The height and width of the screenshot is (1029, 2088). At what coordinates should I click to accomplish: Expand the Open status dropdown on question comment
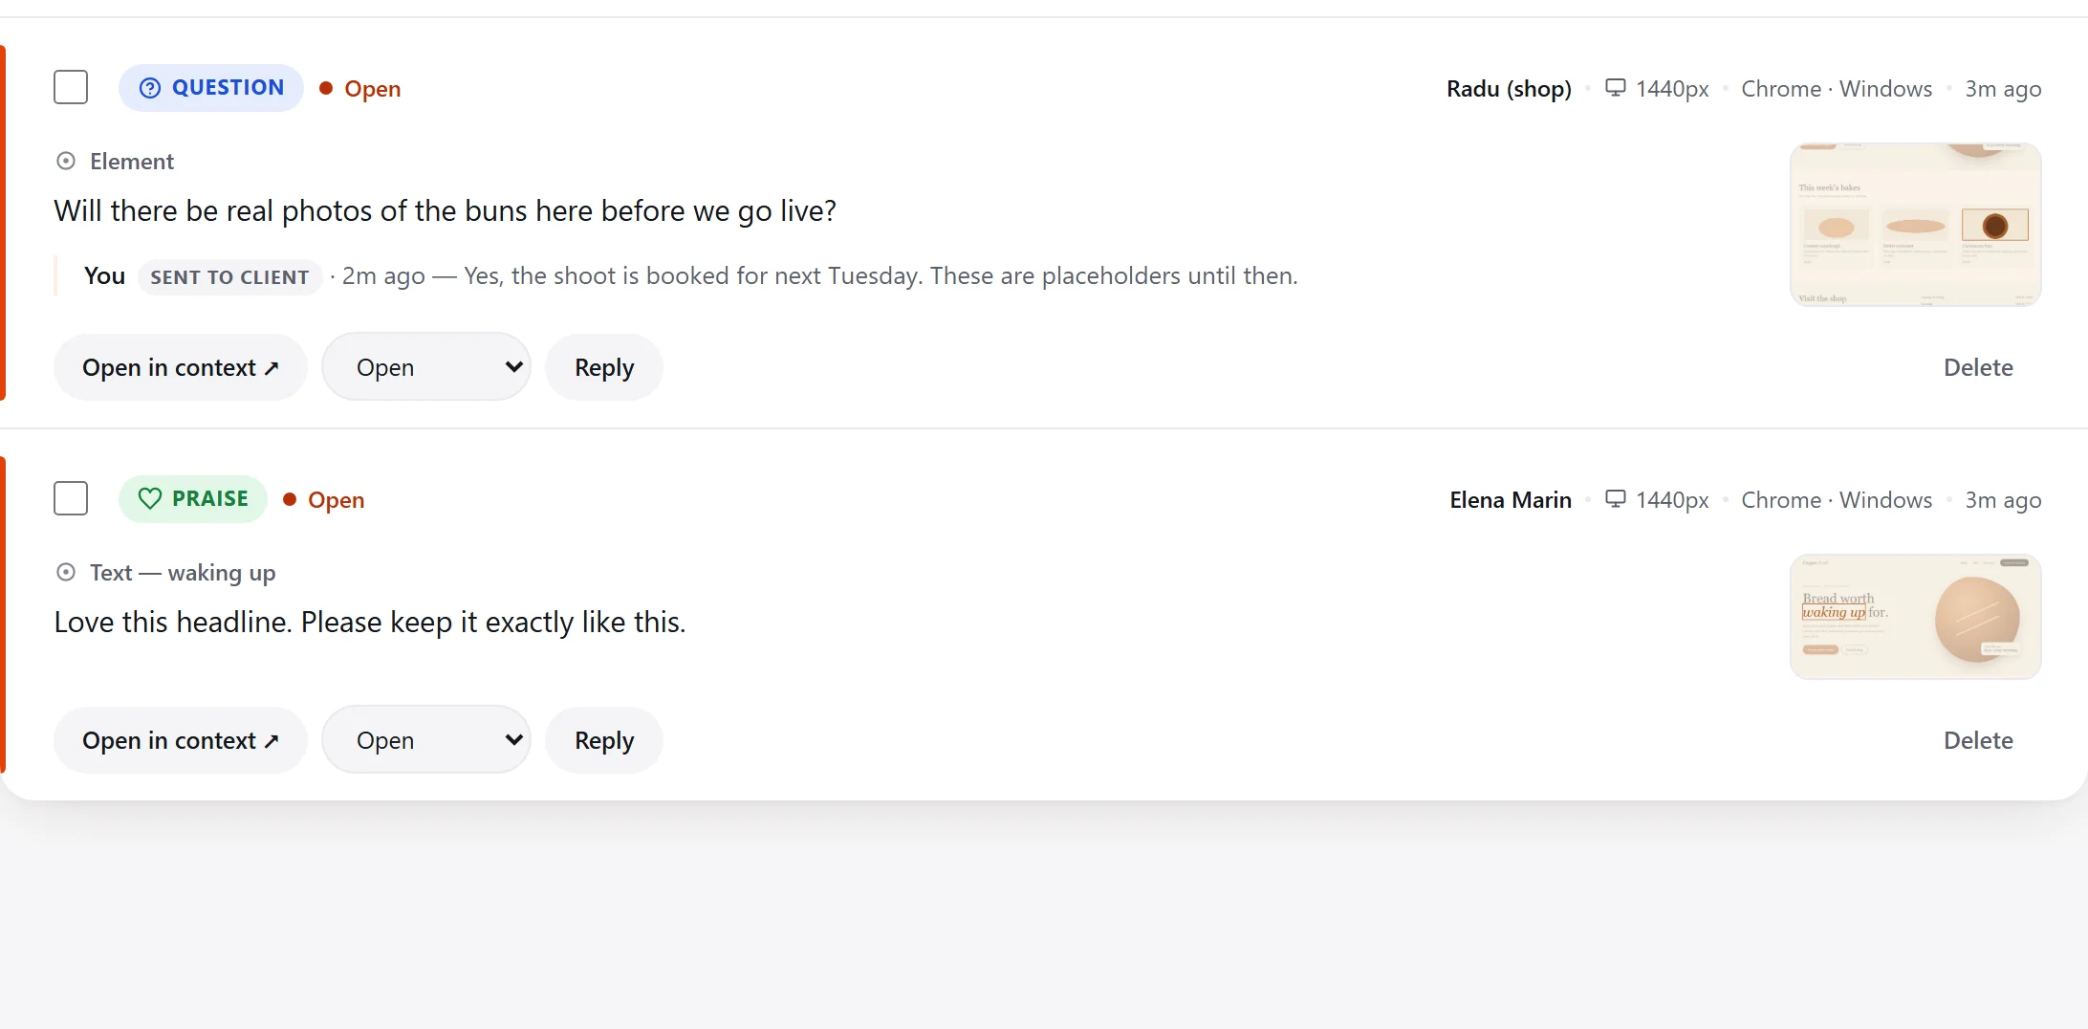coord(426,367)
